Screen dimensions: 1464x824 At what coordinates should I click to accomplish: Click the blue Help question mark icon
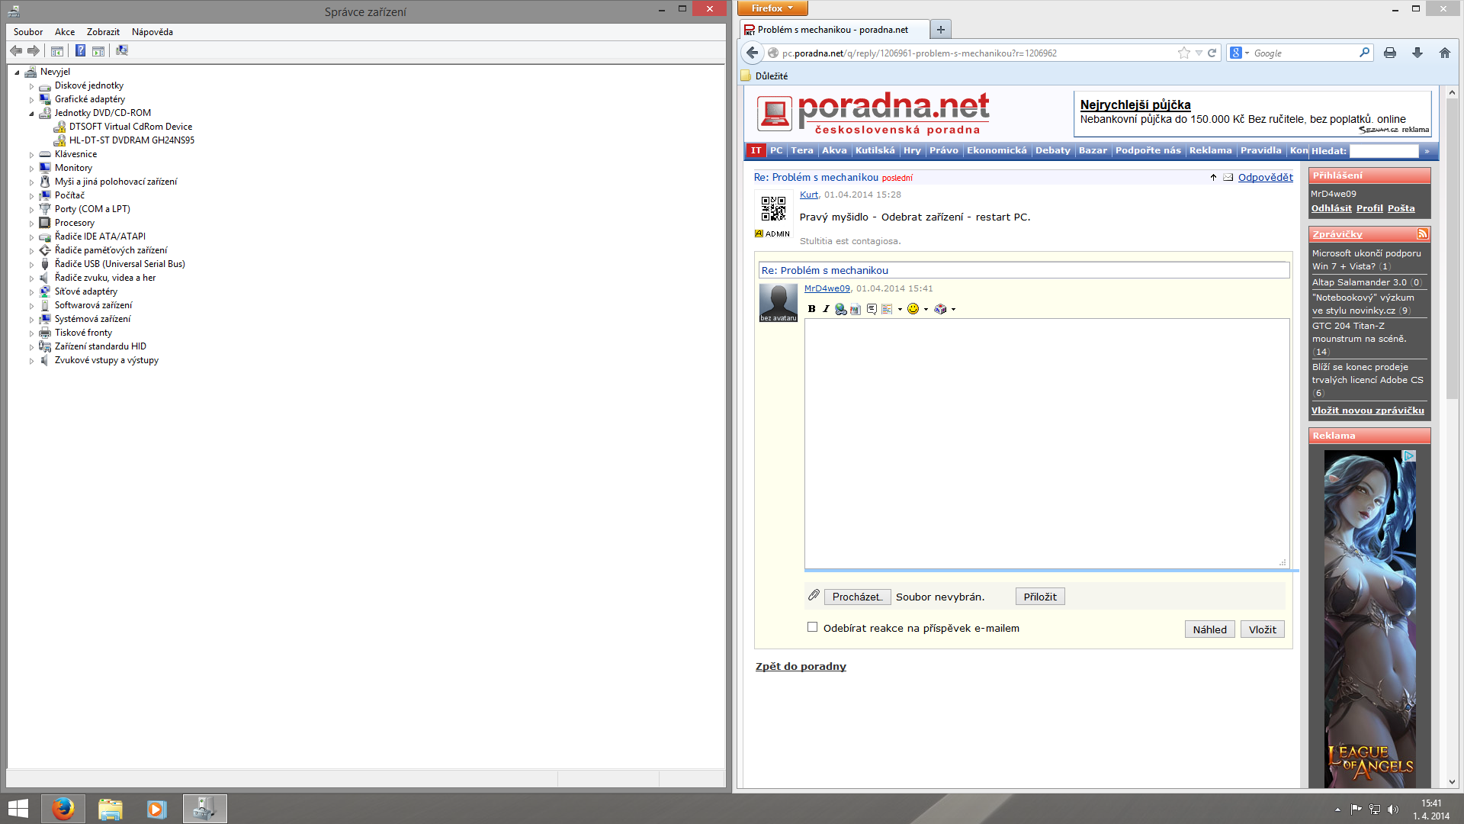tap(80, 50)
